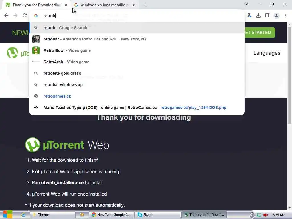The width and height of the screenshot is (292, 219).
Task: Open the Languages menu on the page
Action: pos(267,53)
